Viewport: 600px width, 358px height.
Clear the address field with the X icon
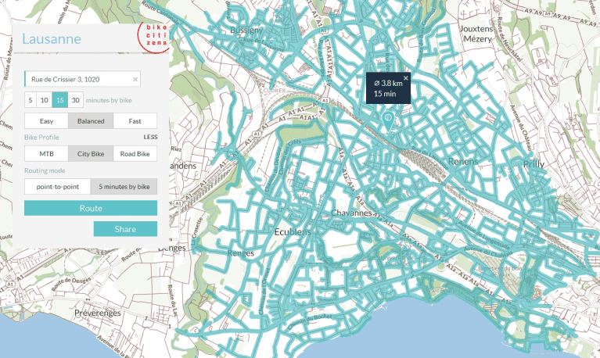135,79
